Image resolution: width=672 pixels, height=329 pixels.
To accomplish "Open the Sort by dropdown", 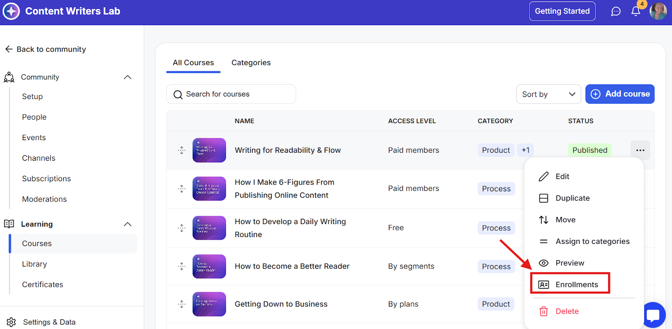I will 548,94.
